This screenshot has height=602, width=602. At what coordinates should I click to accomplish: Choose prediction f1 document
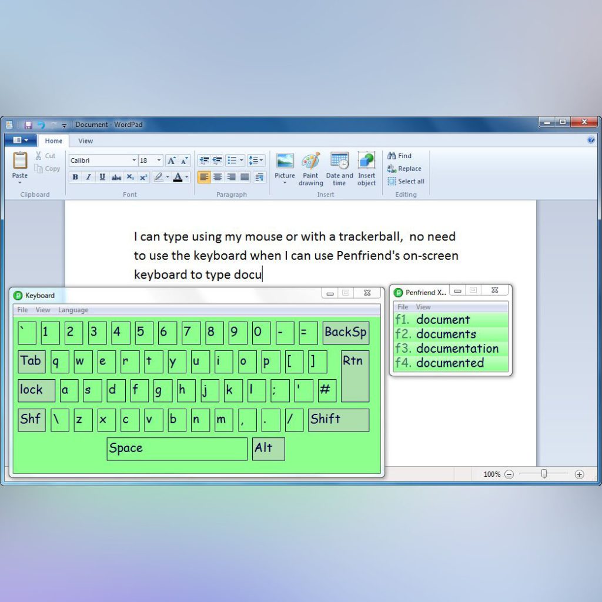point(451,319)
